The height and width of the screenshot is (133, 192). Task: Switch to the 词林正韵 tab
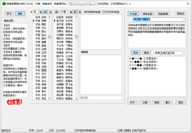147,14
